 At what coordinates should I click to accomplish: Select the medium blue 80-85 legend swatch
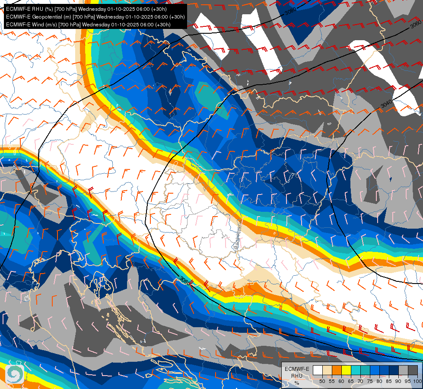tap(385, 370)
